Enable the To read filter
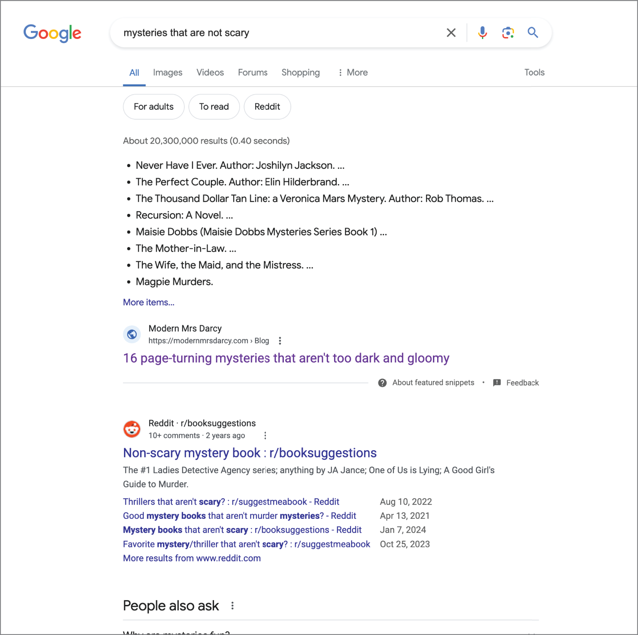 click(x=214, y=107)
